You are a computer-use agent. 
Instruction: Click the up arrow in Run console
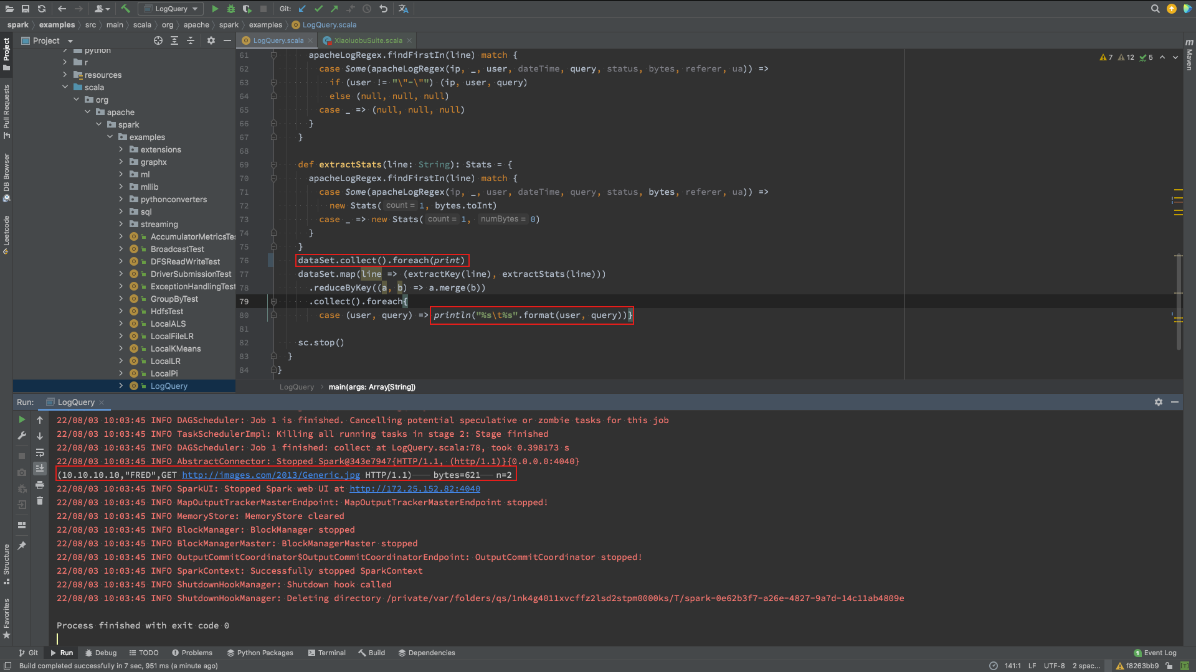[40, 420]
